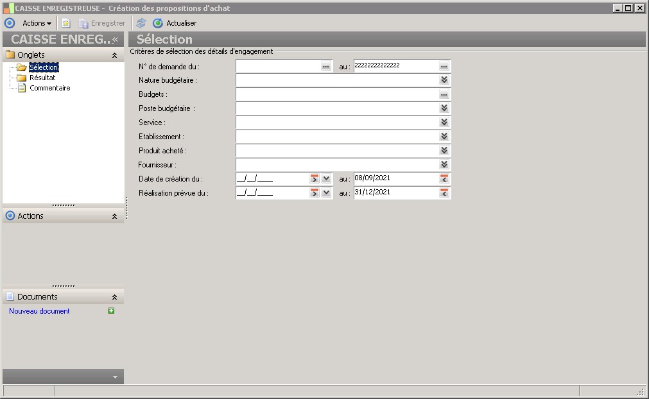The width and height of the screenshot is (649, 399).
Task: Click the Documents panel page icon
Action: pos(10,296)
